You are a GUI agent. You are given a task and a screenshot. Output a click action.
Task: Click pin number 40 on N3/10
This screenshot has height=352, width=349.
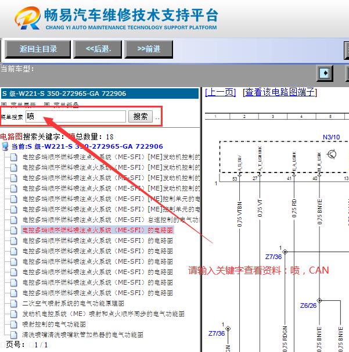click(315, 178)
